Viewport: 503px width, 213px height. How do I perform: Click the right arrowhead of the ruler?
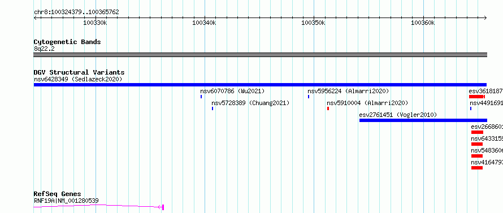(x=485, y=18)
